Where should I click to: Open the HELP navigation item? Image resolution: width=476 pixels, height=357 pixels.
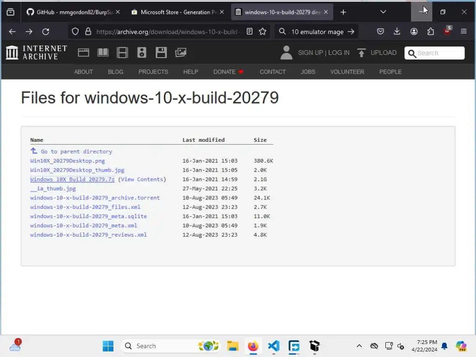(191, 72)
